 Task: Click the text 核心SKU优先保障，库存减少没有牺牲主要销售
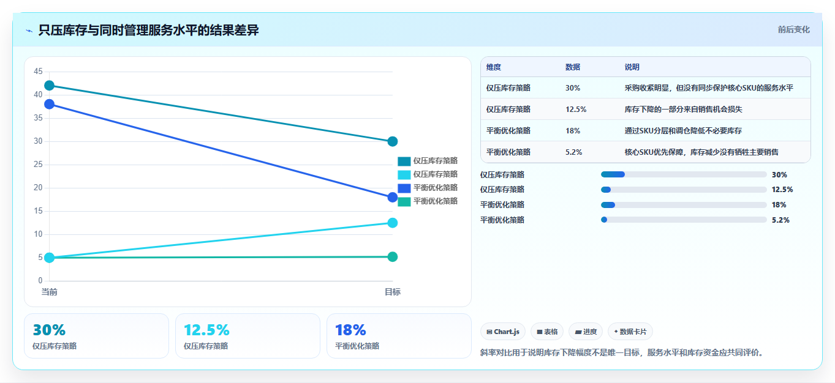pyautogui.click(x=702, y=152)
